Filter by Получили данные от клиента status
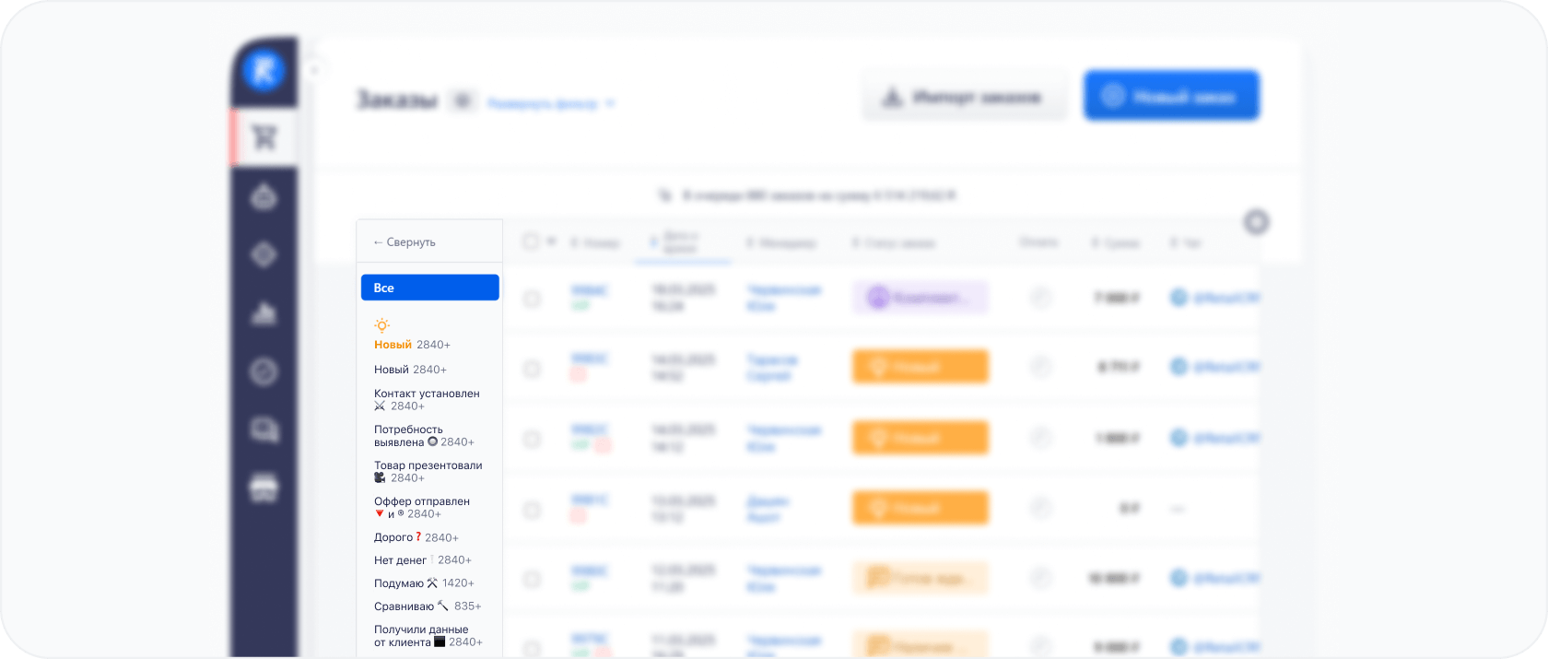The width and height of the screenshot is (1548, 659). 428,636
